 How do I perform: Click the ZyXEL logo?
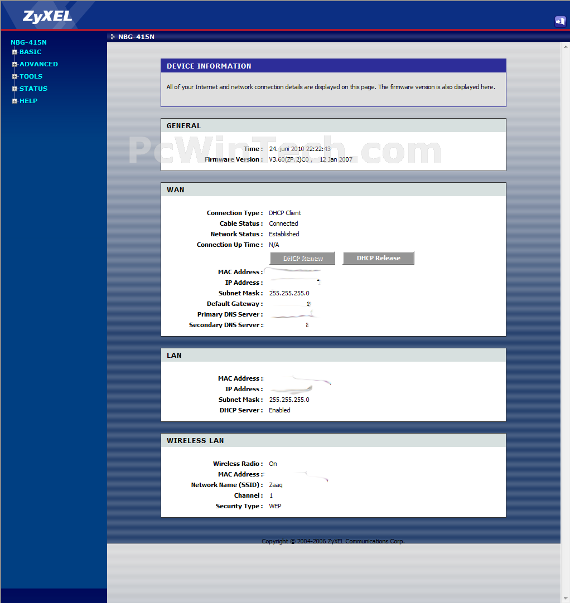[x=47, y=16]
